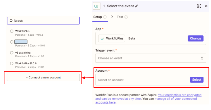The width and height of the screenshot is (211, 110).
Task: Select the WorkfloPlus v1.0.3 account radio
Action: pyautogui.click(x=12, y=31)
